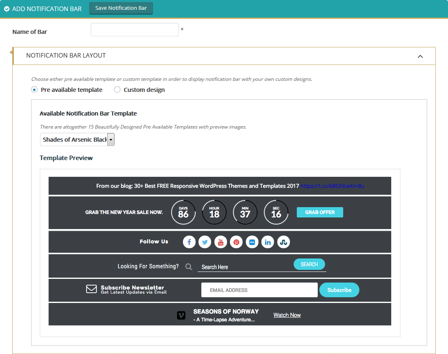Click the YouTube icon in preview
The width and height of the screenshot is (448, 354).
point(221,242)
